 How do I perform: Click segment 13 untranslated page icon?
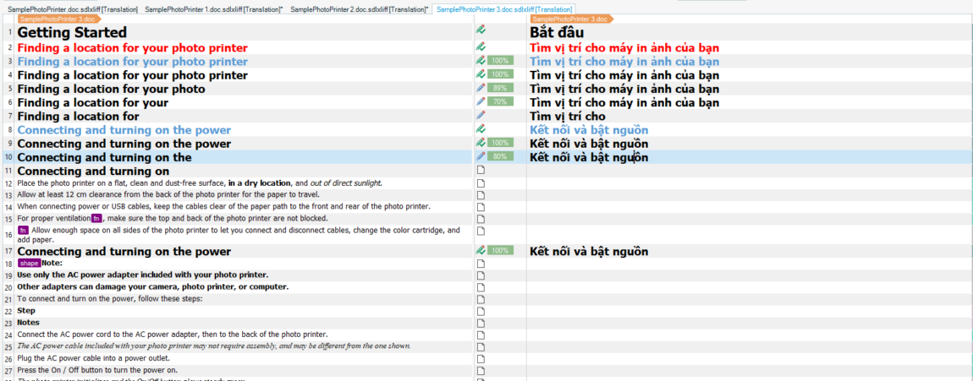click(x=481, y=194)
